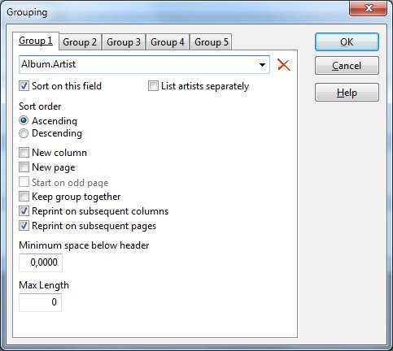Switch to the Group 2 tab

[80, 42]
